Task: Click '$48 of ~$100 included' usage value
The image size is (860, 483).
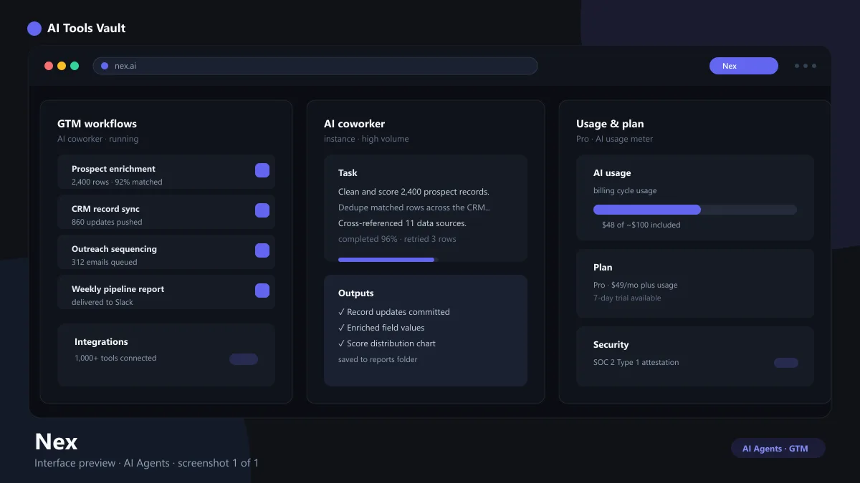Action: (641, 225)
